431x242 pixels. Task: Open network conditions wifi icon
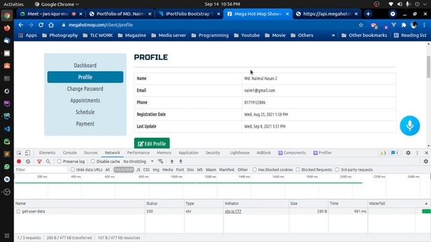[160, 161]
